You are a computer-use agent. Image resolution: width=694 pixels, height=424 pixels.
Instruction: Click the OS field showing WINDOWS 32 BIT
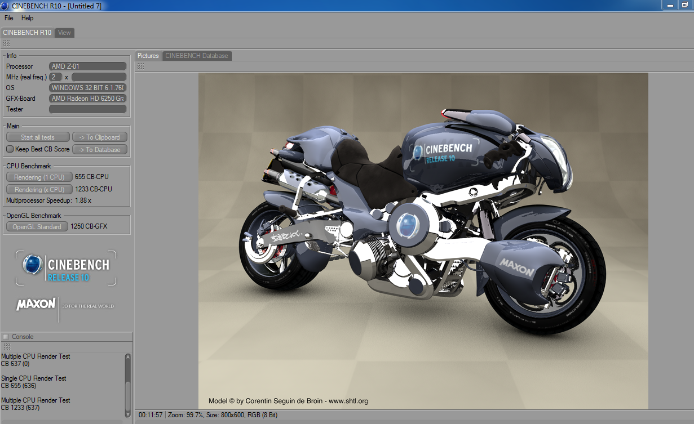pos(88,88)
